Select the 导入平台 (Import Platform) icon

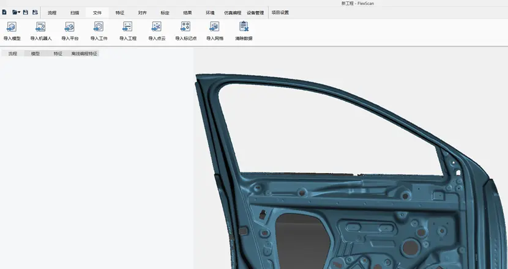pos(70,28)
